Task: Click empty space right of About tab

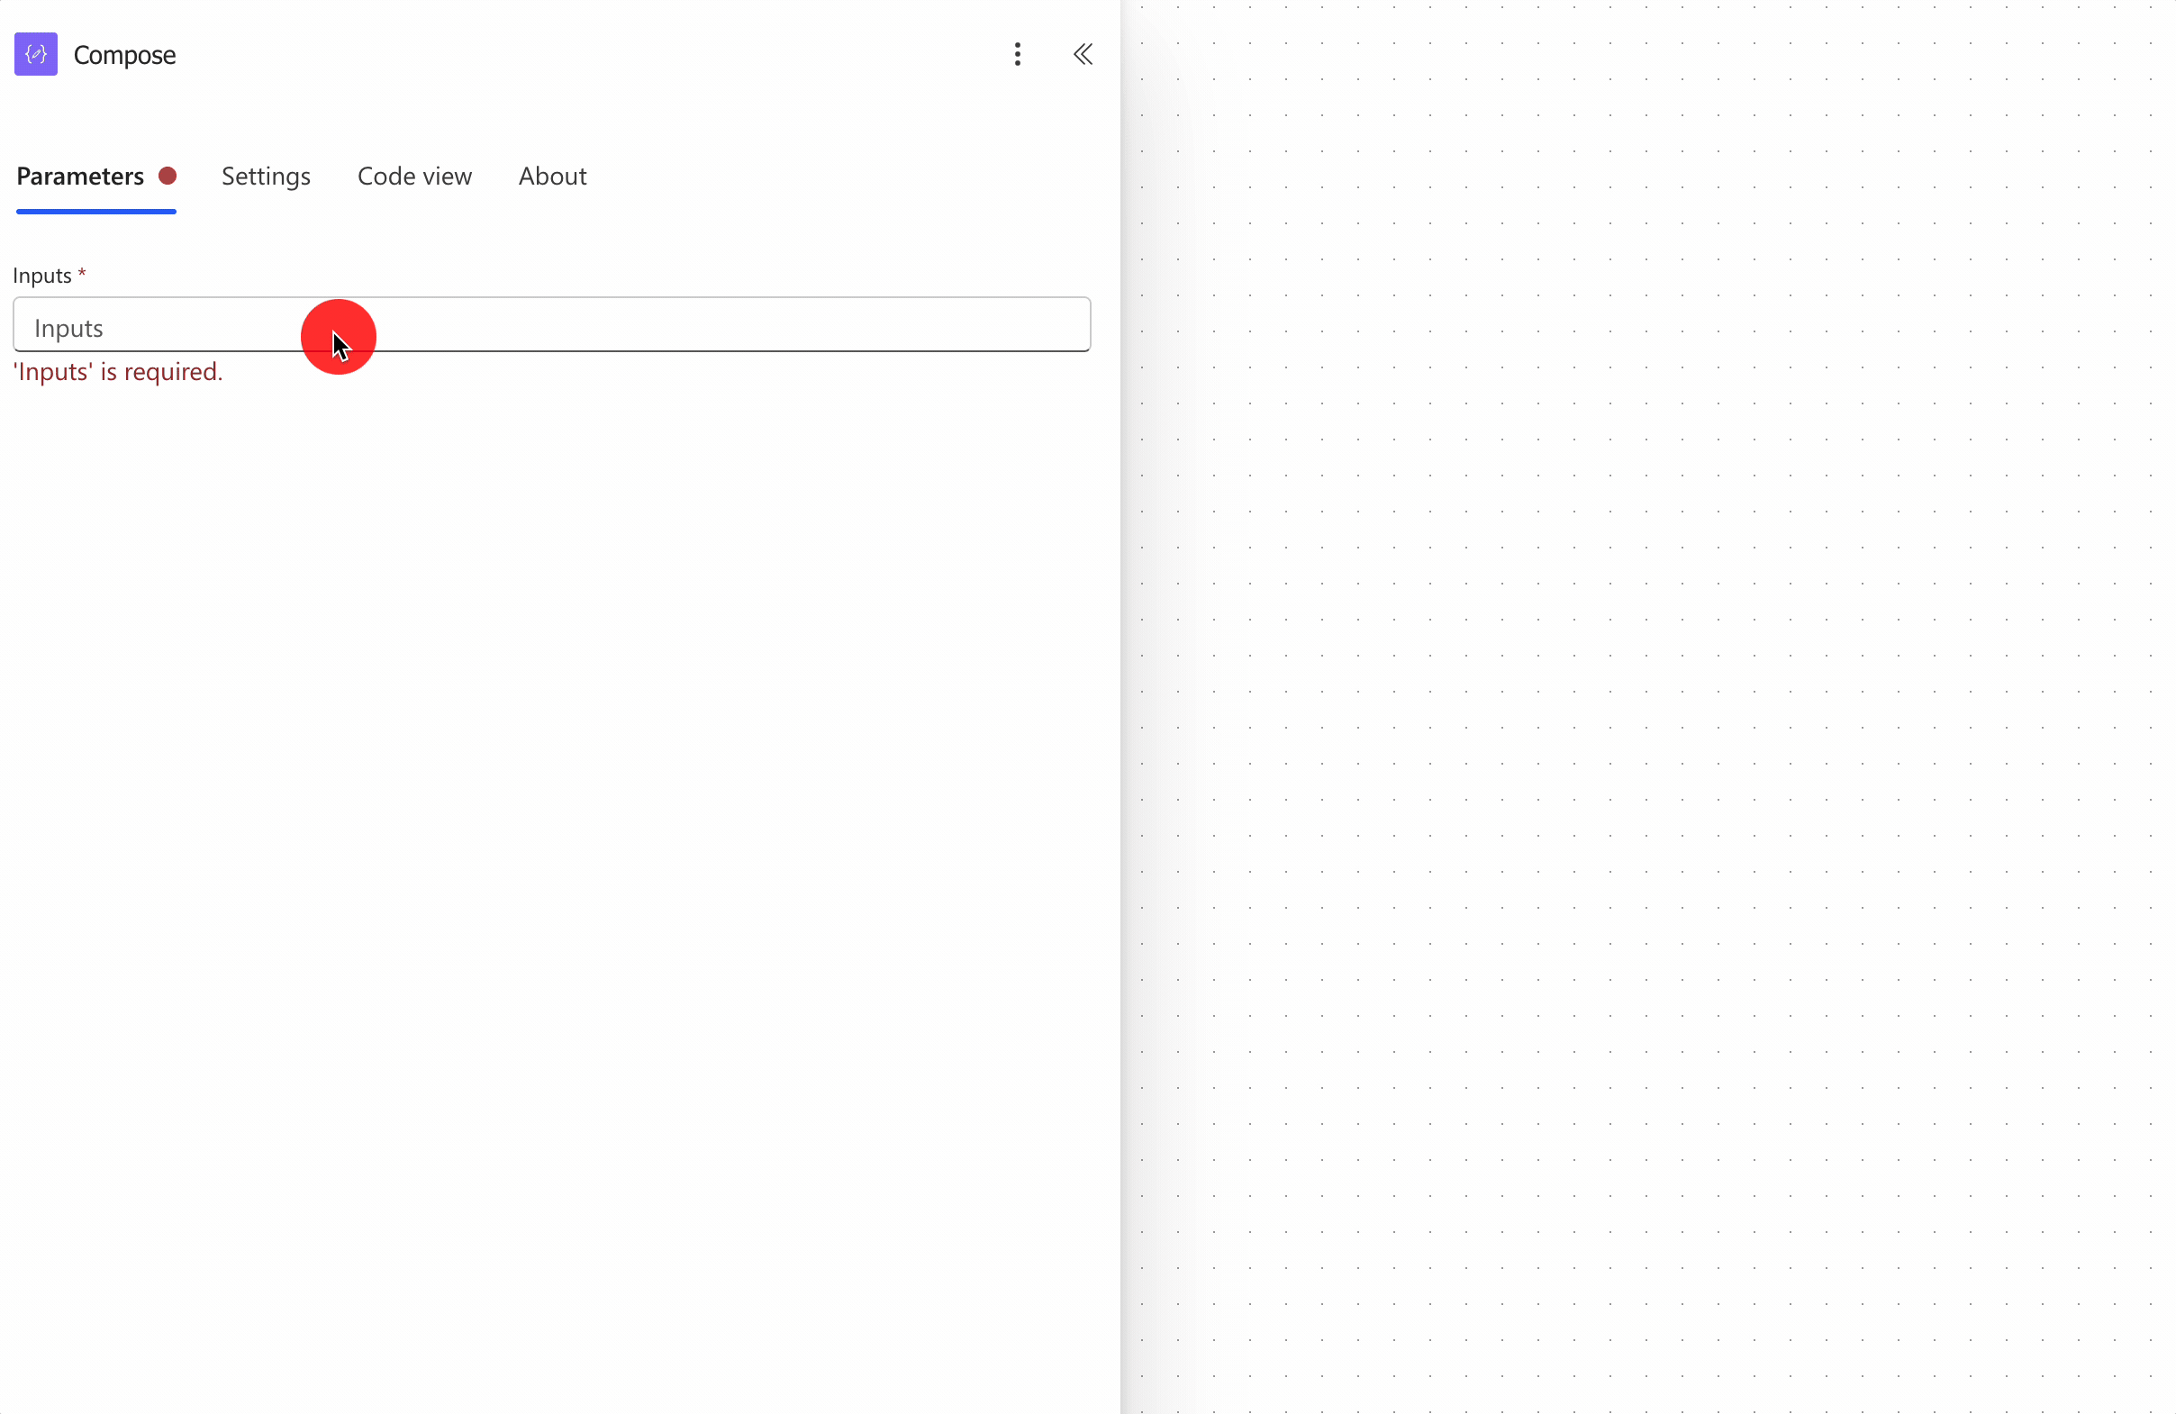Action: [823, 176]
